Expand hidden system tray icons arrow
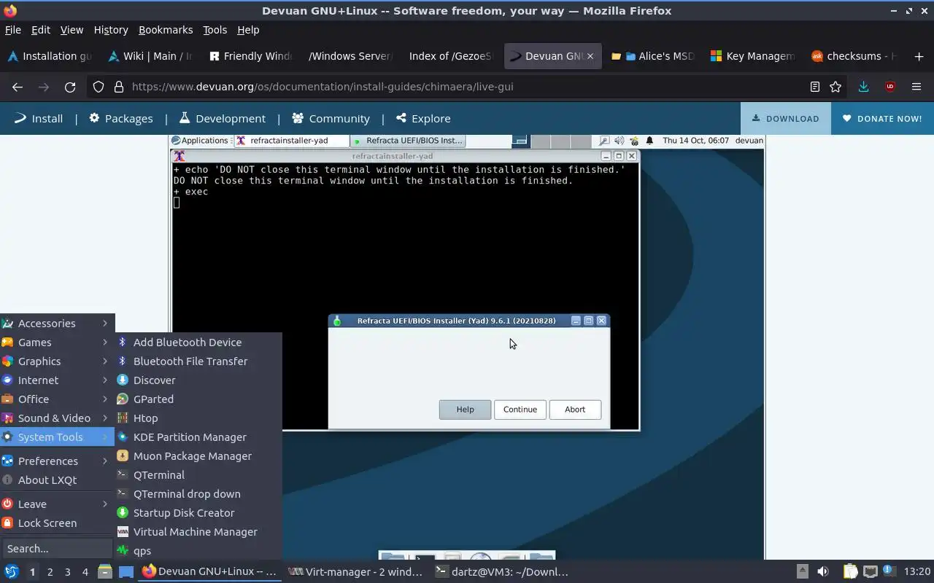 coord(802,571)
